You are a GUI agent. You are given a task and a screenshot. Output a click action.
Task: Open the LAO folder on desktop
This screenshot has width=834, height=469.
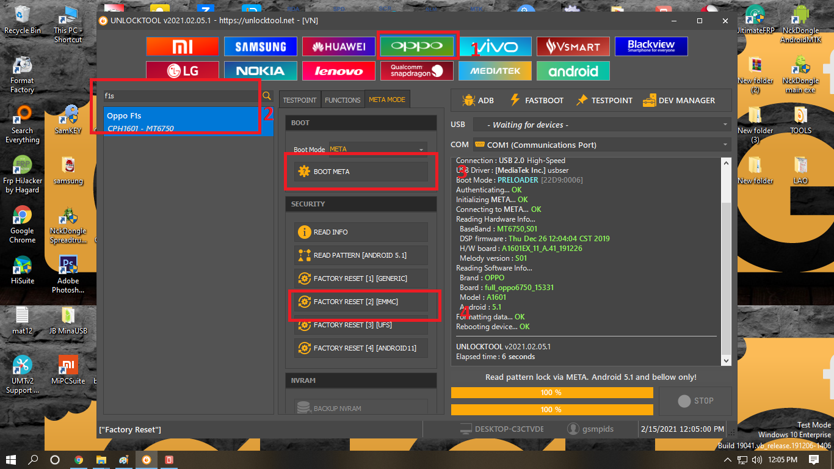coord(800,170)
